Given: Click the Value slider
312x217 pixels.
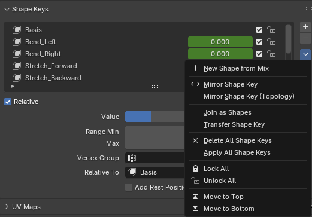Looking at the screenshot, I should click(155, 117).
